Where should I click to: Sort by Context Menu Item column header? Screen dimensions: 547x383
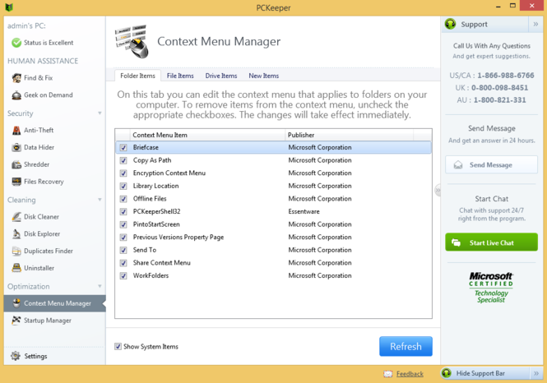coord(207,135)
